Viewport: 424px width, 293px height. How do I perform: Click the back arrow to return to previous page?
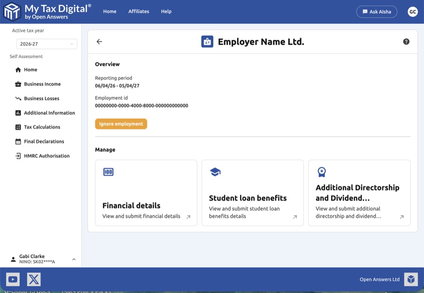pos(99,41)
